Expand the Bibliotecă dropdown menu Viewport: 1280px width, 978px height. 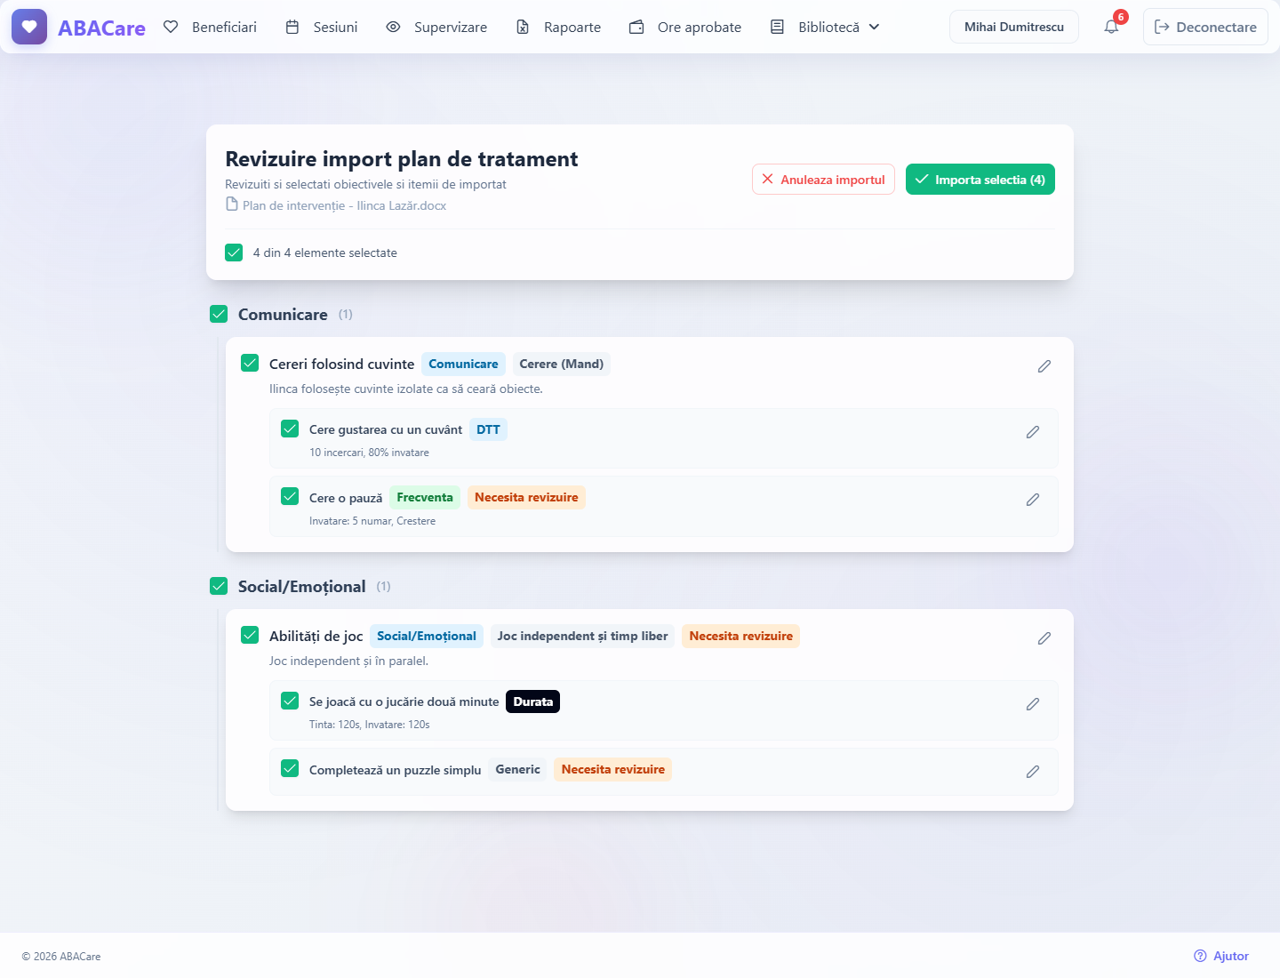pos(825,27)
